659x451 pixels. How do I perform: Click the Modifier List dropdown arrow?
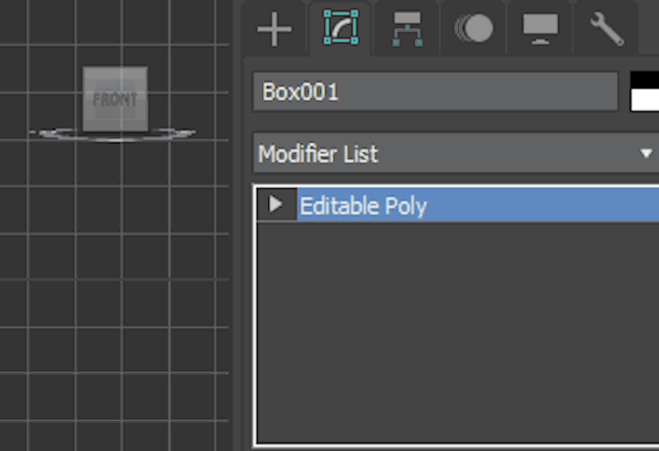pyautogui.click(x=646, y=154)
